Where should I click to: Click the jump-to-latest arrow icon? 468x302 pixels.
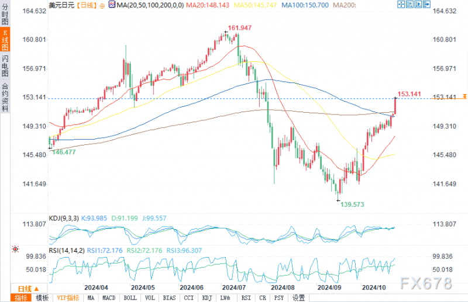(x=427, y=5)
